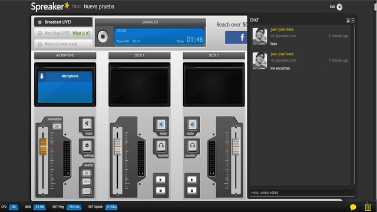The image size is (377, 212).
Task: Click the title "Nueva prueba"
Action: [99, 6]
